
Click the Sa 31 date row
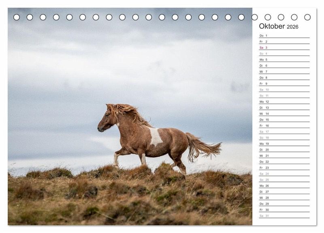pyautogui.click(x=284, y=216)
